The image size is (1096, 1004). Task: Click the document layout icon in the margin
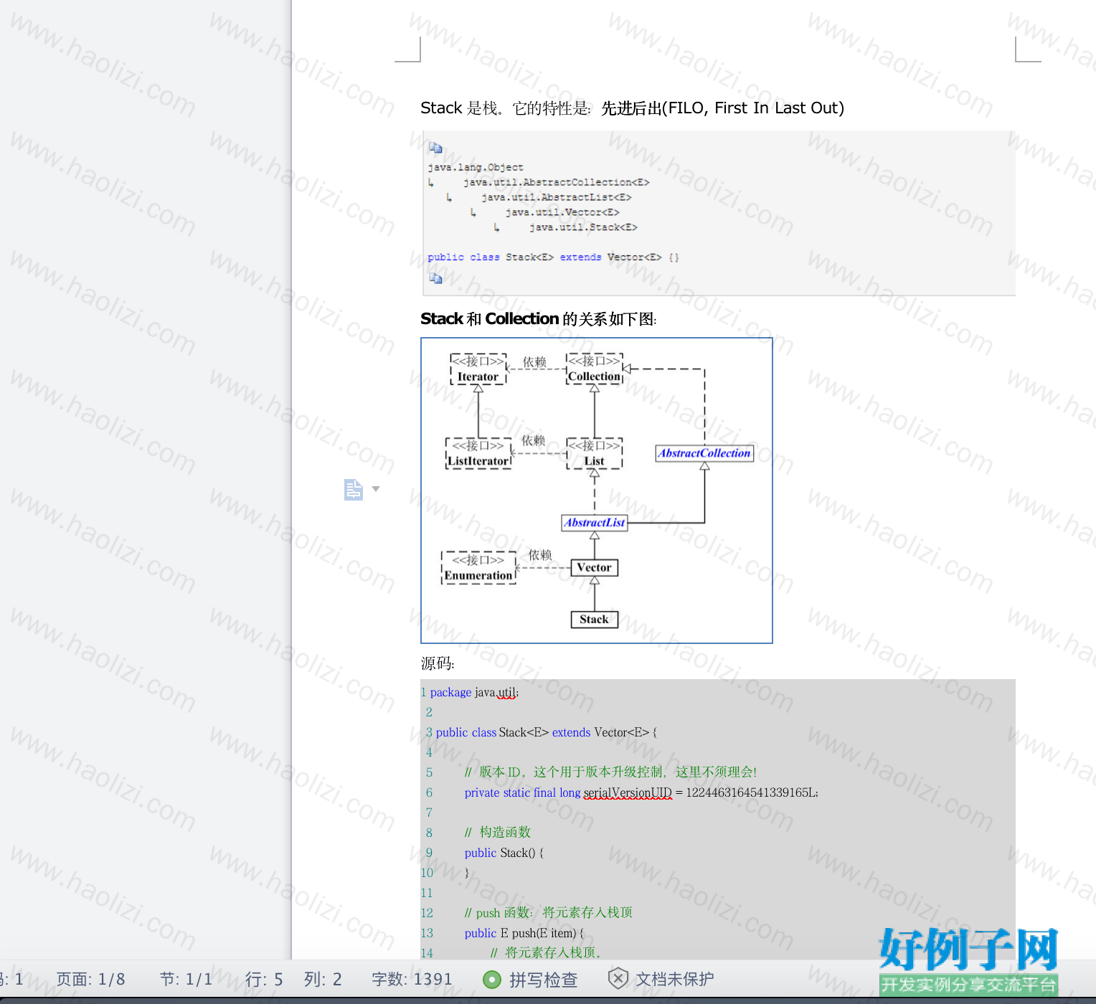(x=354, y=489)
